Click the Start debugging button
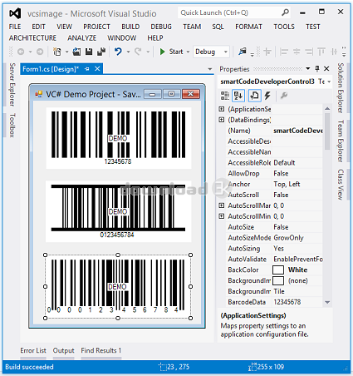Viewport: 353px width, 376px height. pos(172,52)
